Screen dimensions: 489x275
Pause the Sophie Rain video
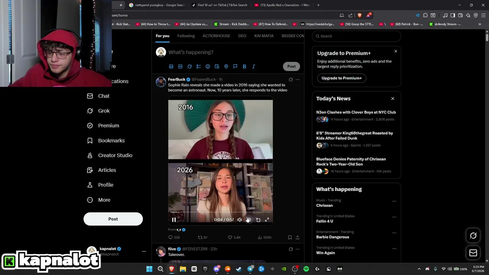pyautogui.click(x=174, y=220)
